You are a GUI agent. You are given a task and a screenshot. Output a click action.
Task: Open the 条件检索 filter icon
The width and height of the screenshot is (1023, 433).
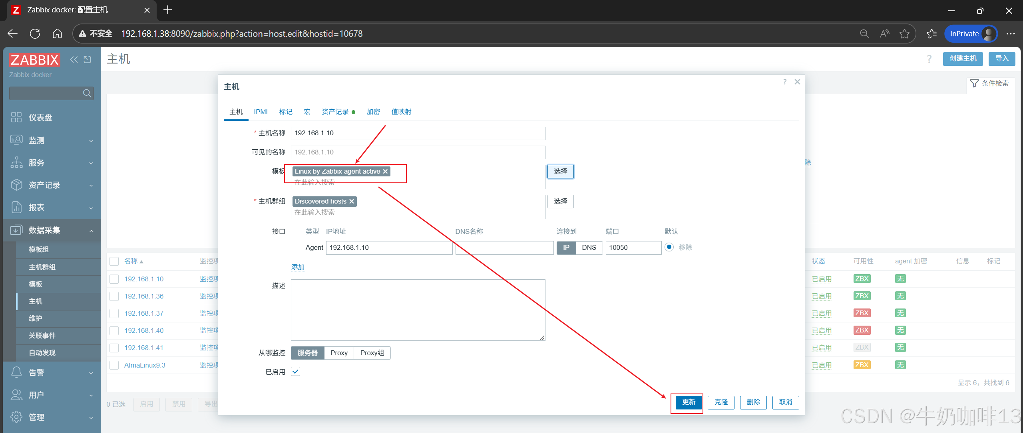[974, 83]
